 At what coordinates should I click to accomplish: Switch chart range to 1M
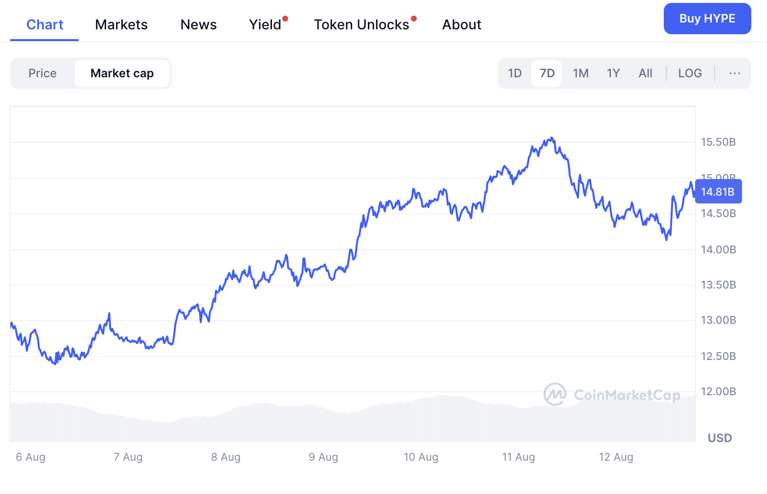[580, 73]
